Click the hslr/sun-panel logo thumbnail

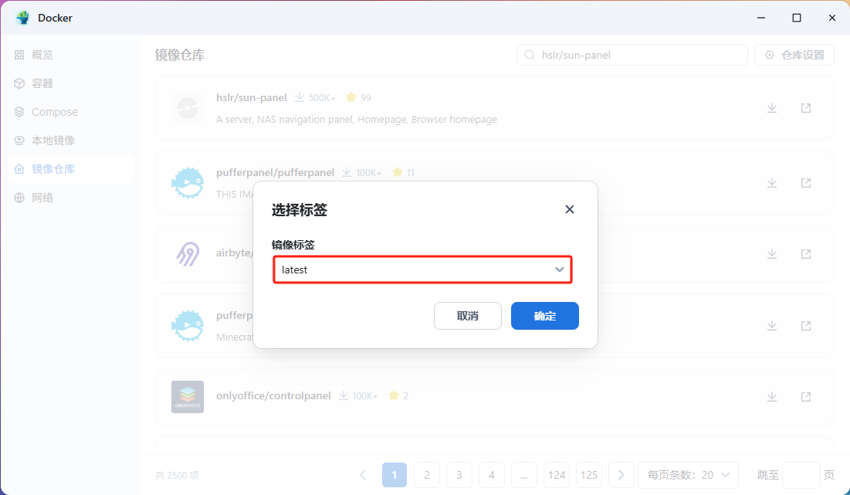pos(188,108)
